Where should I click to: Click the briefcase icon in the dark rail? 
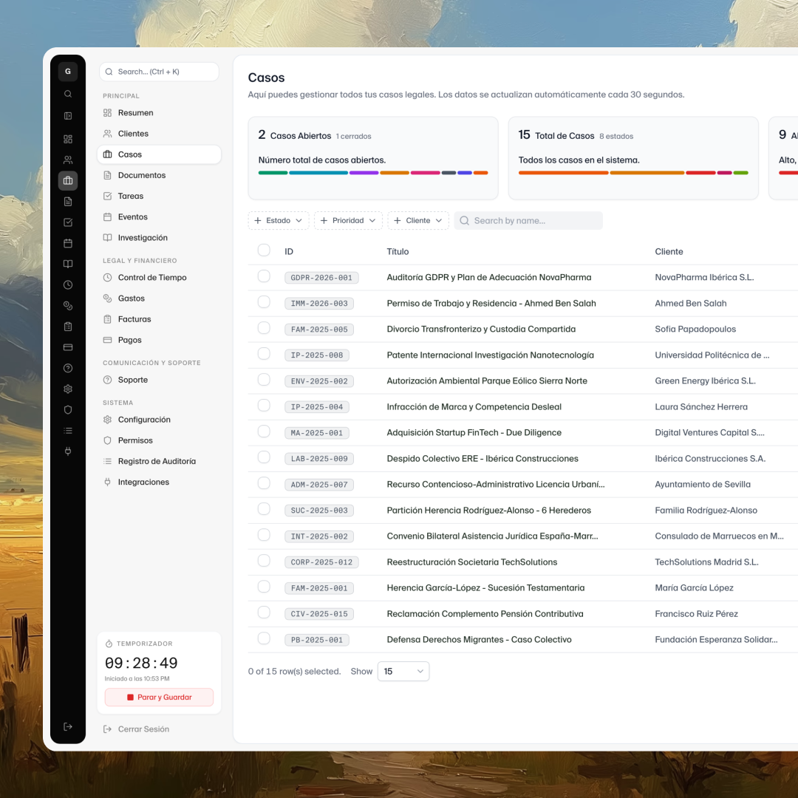tap(68, 180)
